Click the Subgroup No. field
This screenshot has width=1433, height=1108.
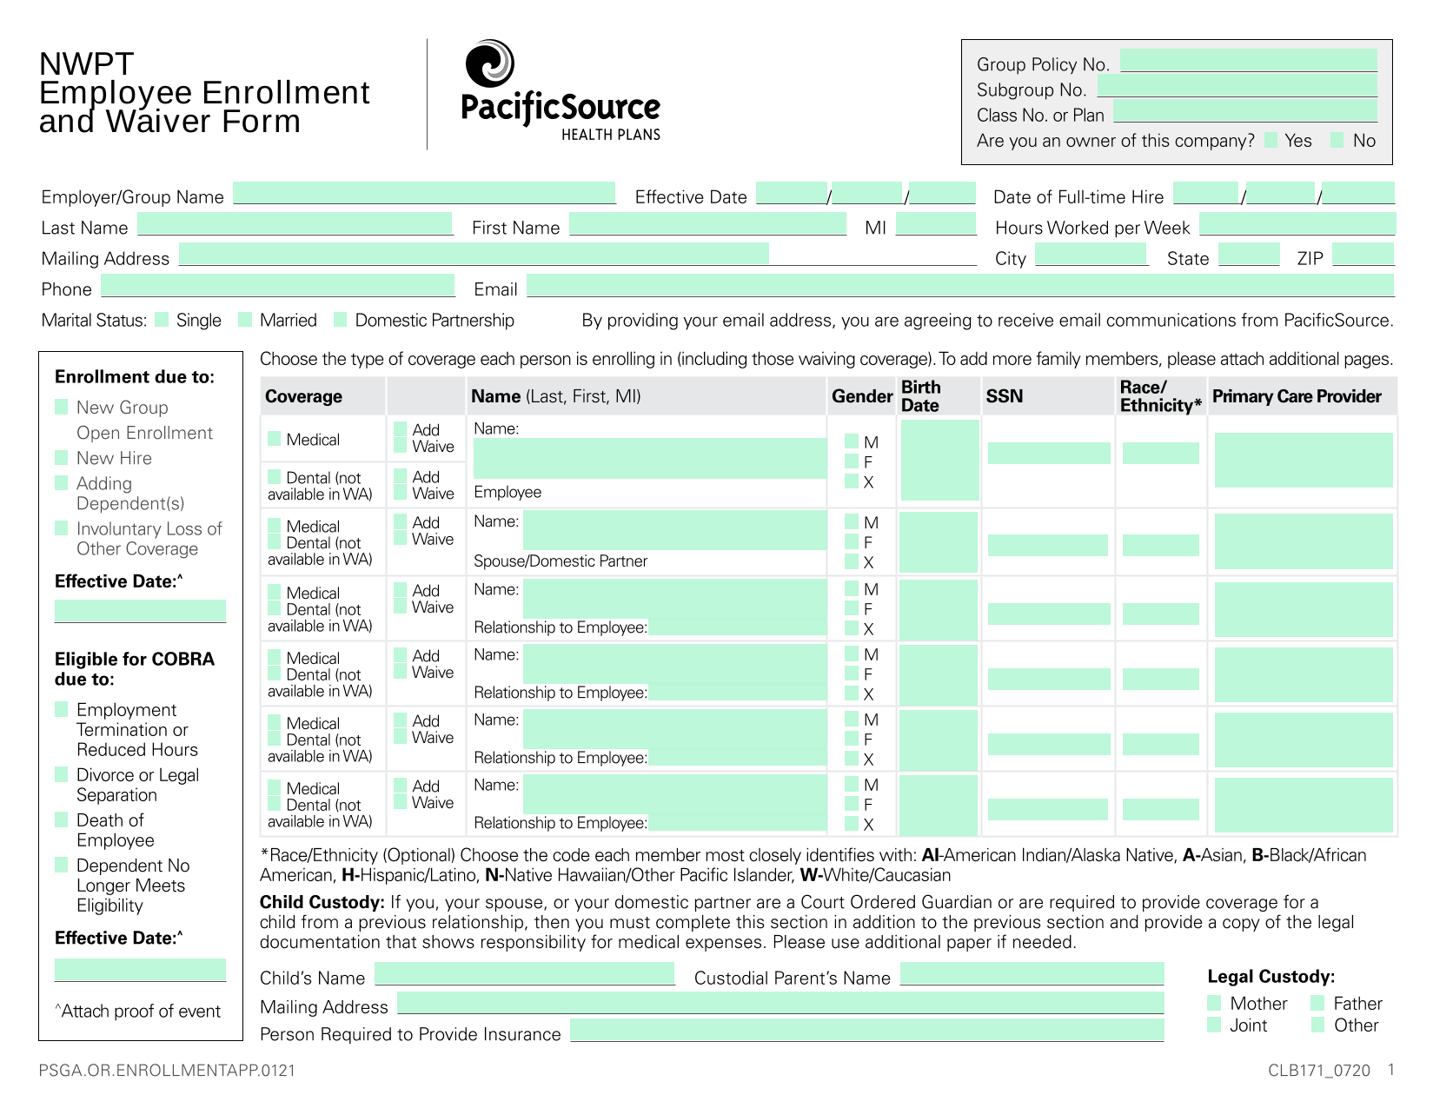1237,86
